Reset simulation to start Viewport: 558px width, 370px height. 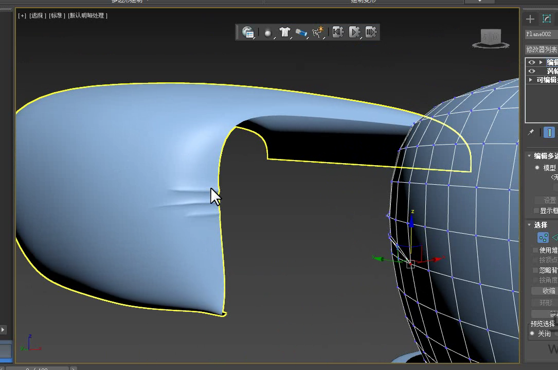(x=338, y=32)
